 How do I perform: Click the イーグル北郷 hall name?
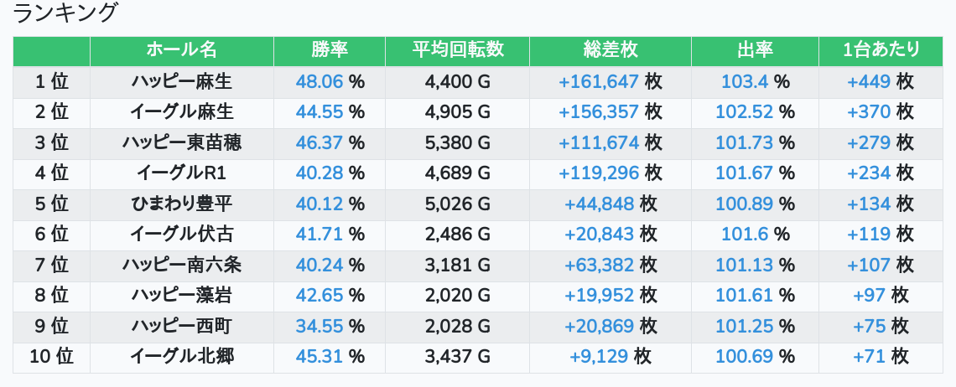(x=181, y=356)
